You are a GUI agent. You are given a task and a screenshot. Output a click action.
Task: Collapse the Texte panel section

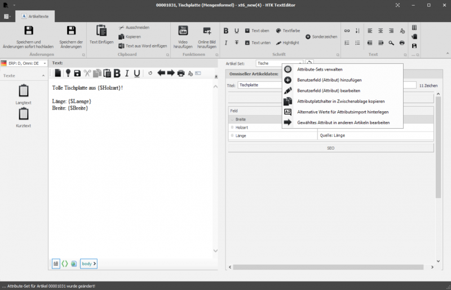(44, 75)
